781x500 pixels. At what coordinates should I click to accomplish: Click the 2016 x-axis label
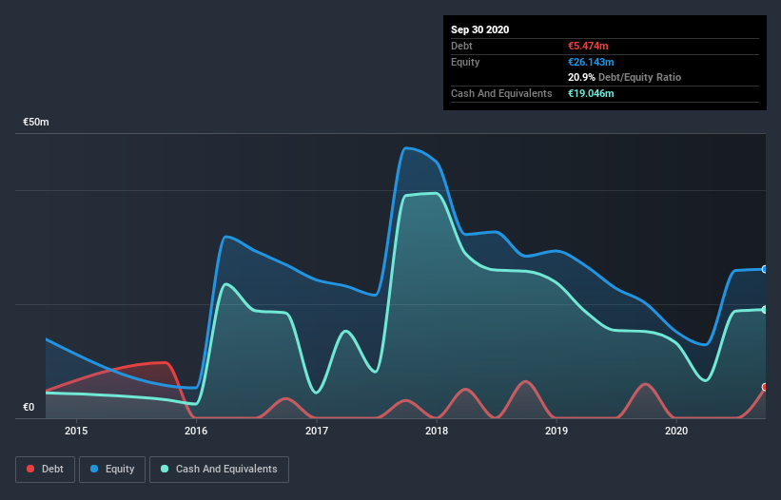tap(196, 431)
